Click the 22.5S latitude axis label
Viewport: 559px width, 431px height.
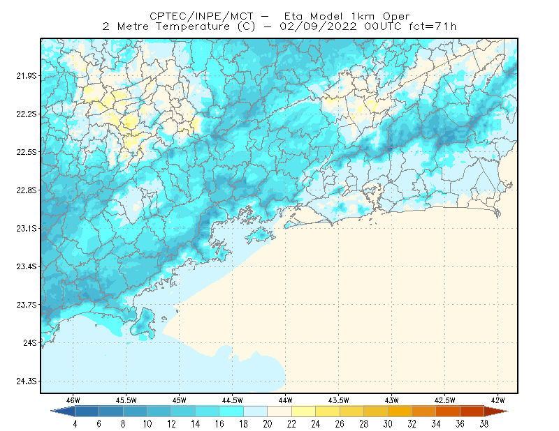point(27,152)
